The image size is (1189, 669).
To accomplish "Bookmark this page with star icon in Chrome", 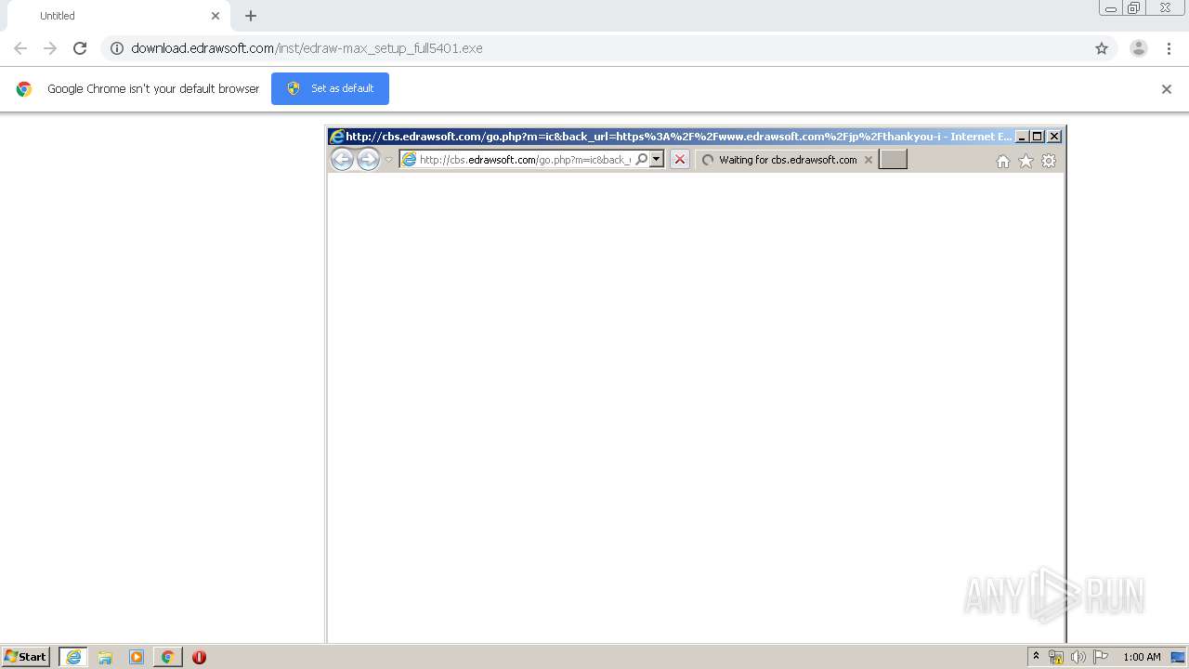I will (x=1102, y=48).
